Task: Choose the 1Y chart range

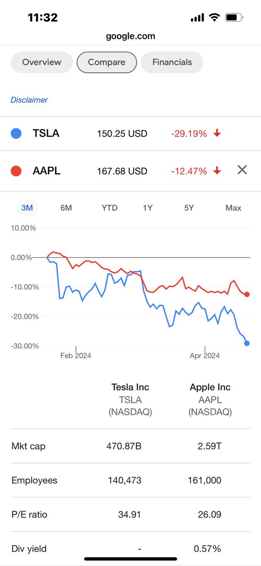Action: click(x=148, y=208)
